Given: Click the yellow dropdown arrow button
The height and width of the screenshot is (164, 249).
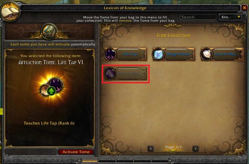Looking at the screenshot, I should (x=239, y=17).
